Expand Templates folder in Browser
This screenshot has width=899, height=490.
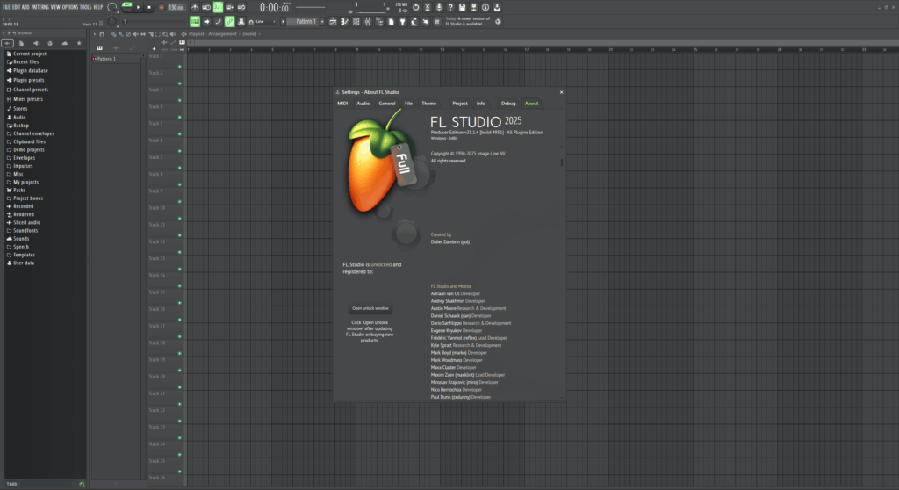24,255
